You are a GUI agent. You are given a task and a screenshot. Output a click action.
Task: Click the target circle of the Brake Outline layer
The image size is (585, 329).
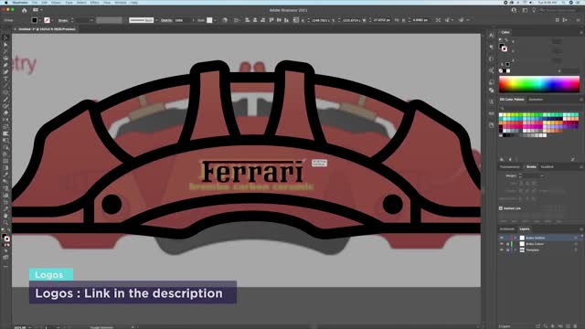[x=576, y=238]
